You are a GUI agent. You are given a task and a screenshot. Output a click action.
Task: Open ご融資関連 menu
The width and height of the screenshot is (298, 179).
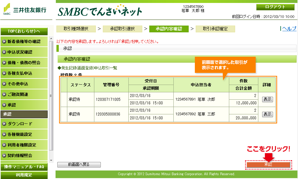point(24,94)
